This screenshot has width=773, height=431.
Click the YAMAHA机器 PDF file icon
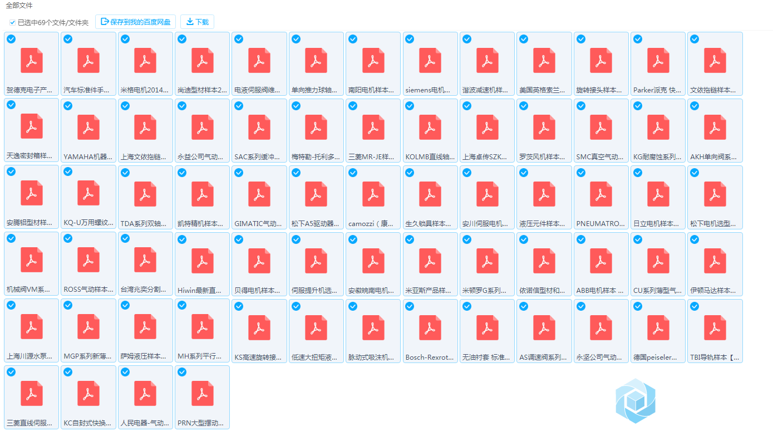(88, 127)
